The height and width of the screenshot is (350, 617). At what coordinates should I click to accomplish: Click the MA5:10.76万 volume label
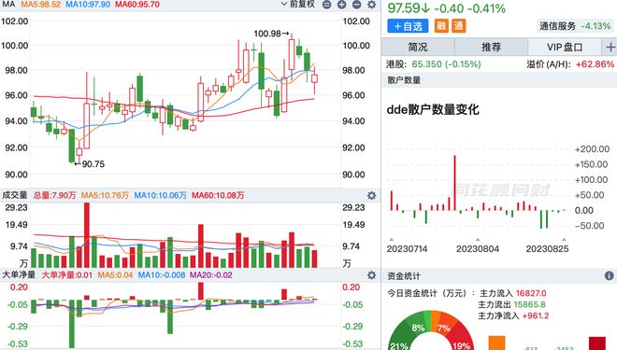(105, 195)
